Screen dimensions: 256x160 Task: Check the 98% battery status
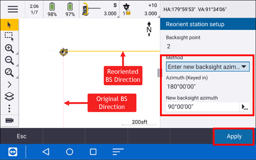(52, 9)
